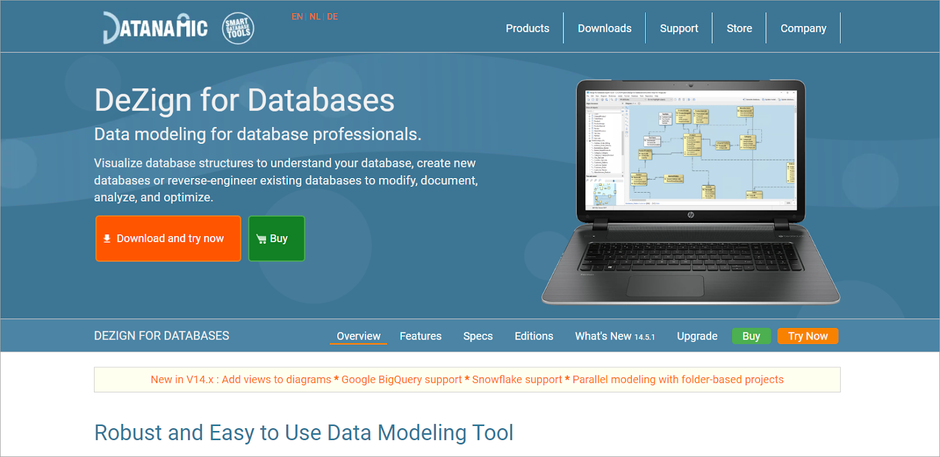Switch language to EN
This screenshot has height=457, width=940.
(297, 16)
